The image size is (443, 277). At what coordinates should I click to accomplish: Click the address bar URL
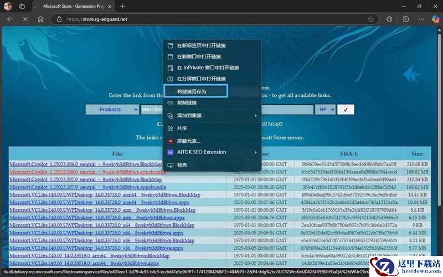[97, 19]
